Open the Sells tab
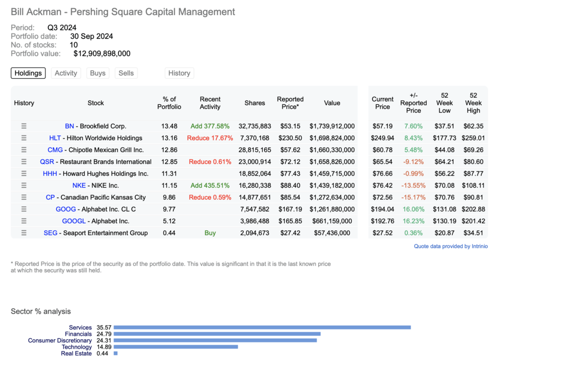Viewport: 584px width, 370px height. [126, 73]
